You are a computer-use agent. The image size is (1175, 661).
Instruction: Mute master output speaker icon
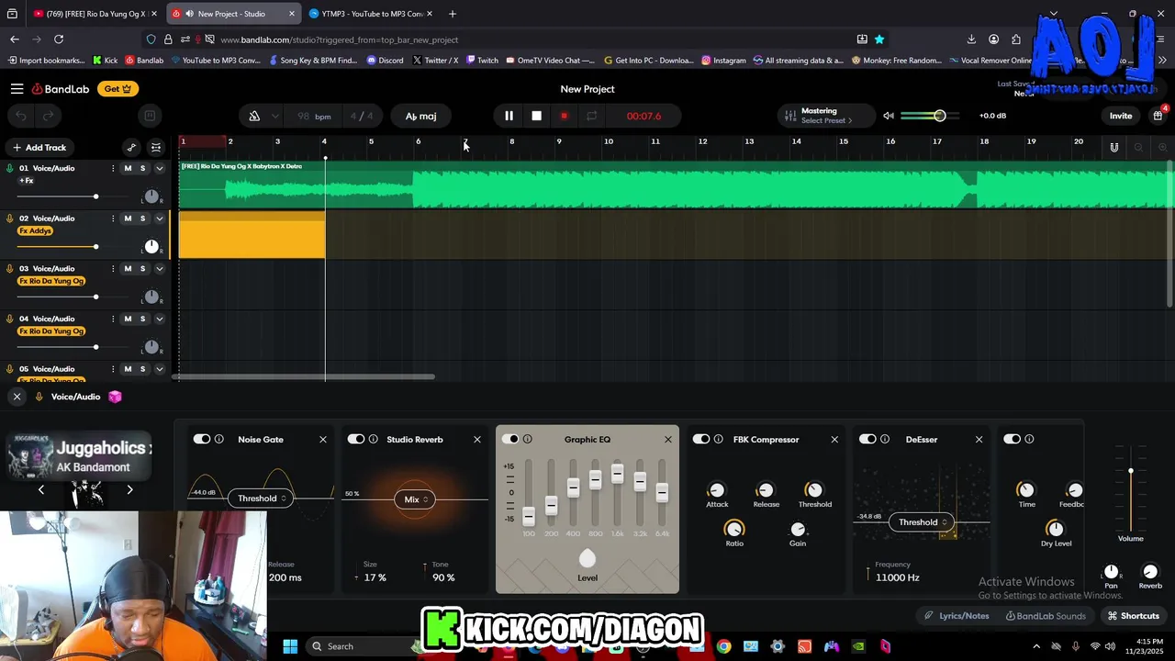[x=888, y=116]
